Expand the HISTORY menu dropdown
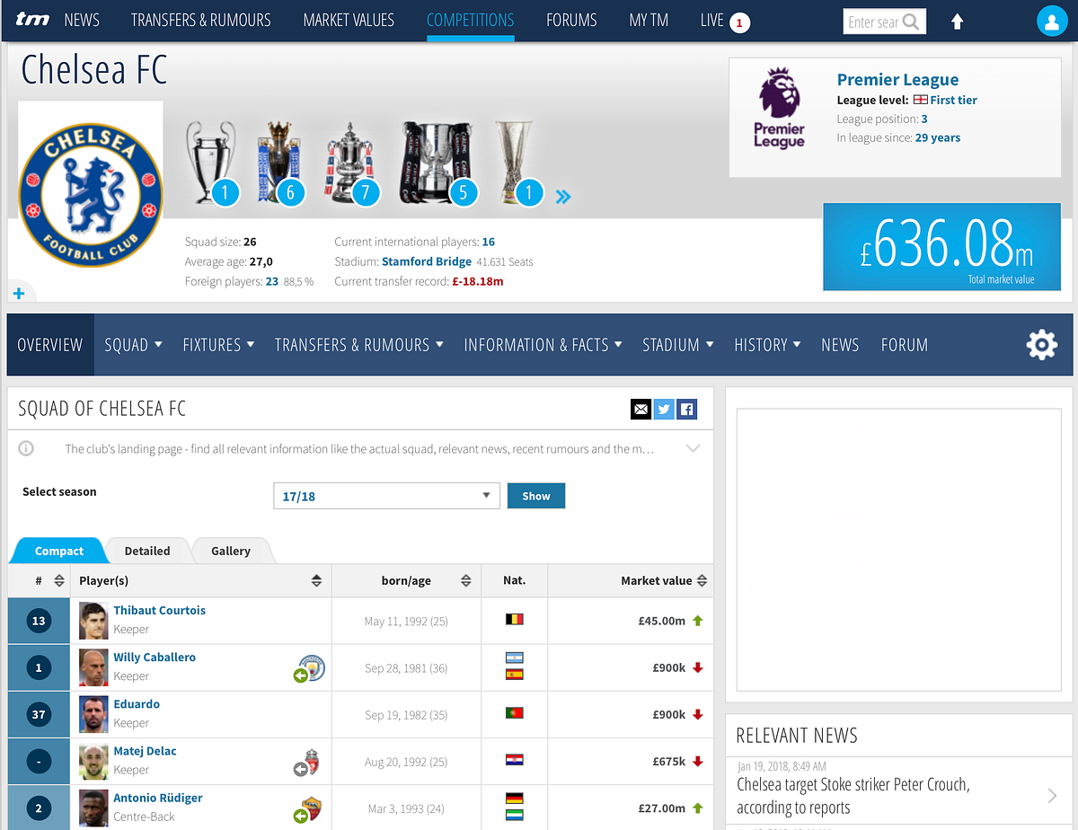Viewport: 1078px width, 830px height. coord(767,345)
